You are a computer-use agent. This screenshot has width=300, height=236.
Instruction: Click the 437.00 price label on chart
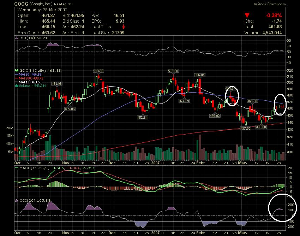246,128
